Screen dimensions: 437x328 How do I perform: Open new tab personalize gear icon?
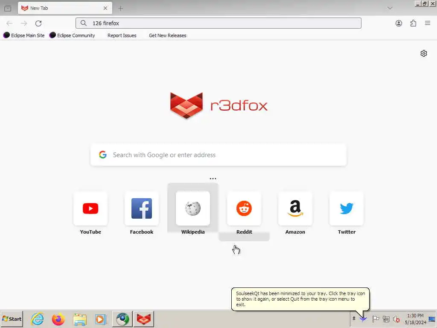[424, 53]
